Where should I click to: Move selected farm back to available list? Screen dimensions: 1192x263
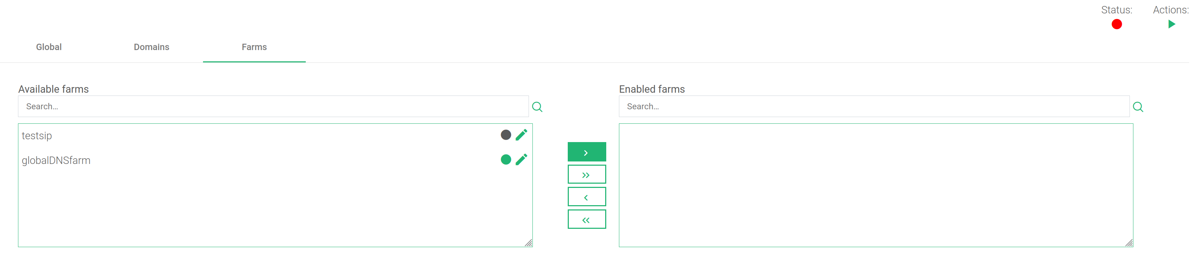click(x=587, y=196)
